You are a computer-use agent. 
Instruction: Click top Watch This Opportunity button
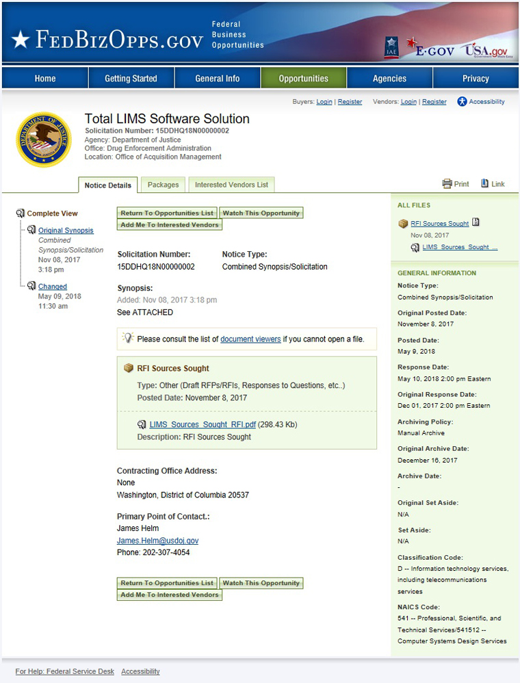click(261, 214)
